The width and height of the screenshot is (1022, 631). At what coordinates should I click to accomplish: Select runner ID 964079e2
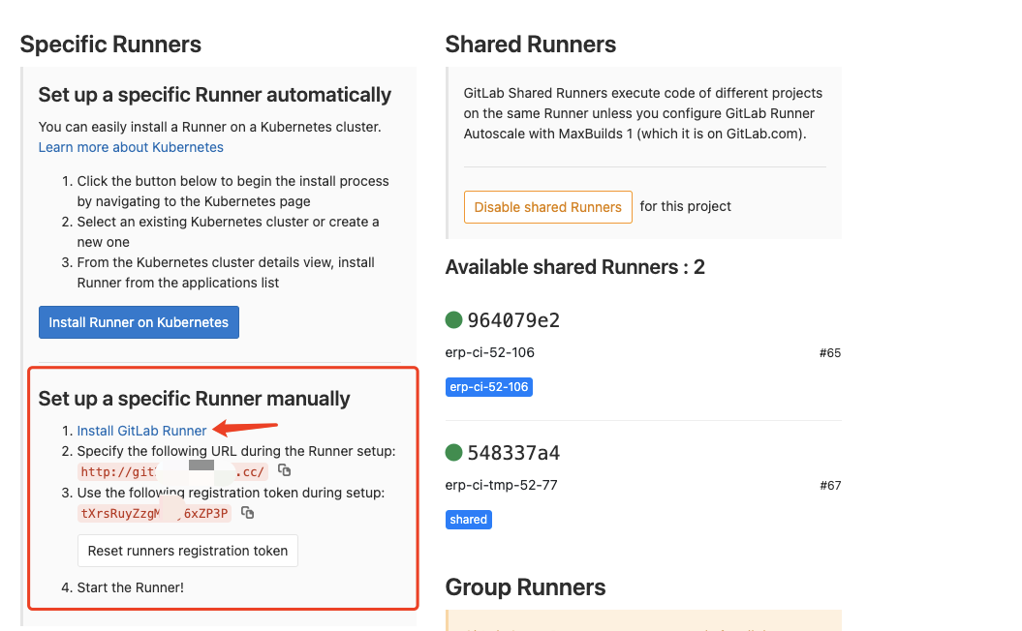tap(513, 321)
